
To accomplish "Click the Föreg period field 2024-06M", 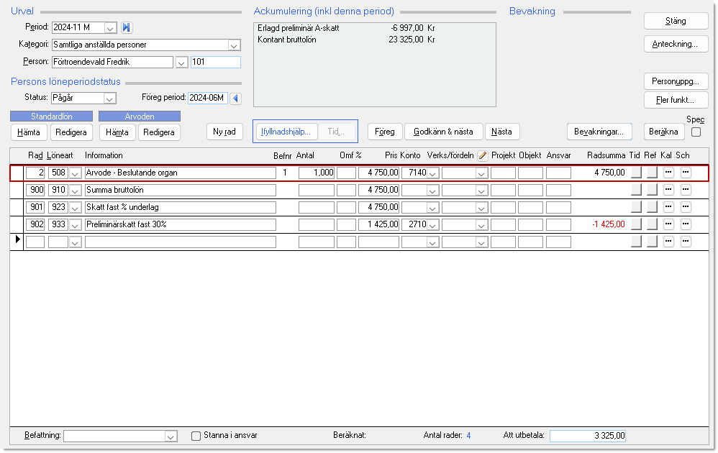I will coord(208,98).
